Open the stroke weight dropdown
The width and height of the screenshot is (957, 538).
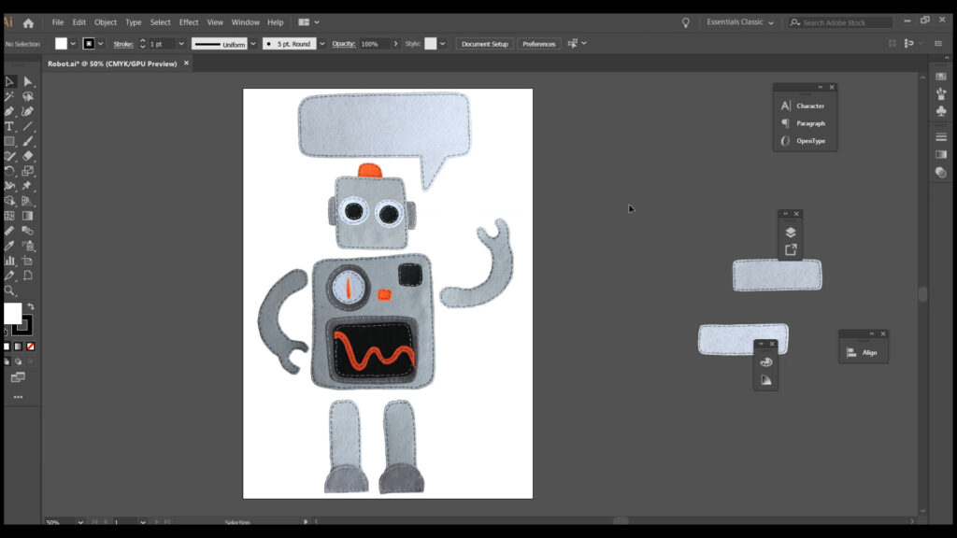coord(181,44)
